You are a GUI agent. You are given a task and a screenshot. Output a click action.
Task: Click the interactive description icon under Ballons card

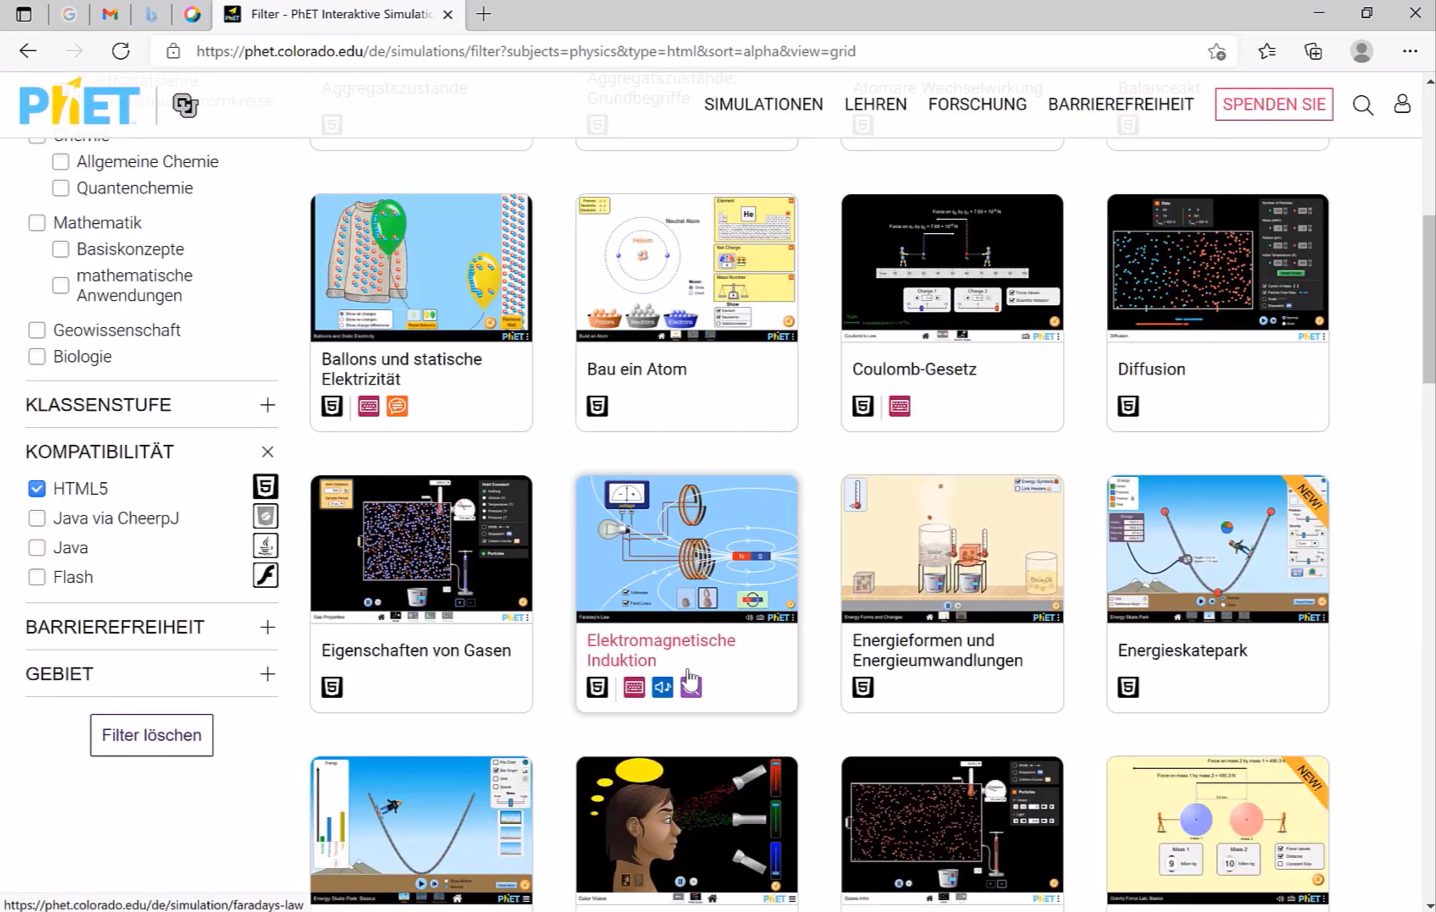pyautogui.click(x=397, y=407)
